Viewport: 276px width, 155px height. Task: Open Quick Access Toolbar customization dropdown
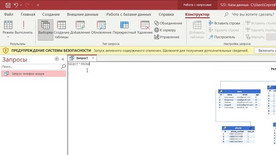click(x=38, y=5)
